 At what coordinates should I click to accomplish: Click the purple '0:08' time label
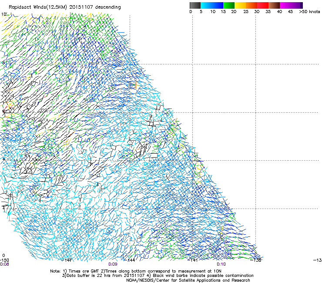[x=4, y=264]
